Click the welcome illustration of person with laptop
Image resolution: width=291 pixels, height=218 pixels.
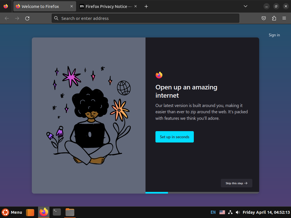(89, 116)
